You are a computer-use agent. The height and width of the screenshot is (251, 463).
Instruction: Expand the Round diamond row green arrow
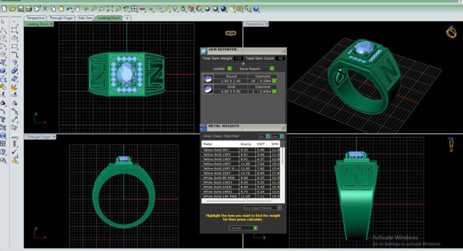(274, 81)
